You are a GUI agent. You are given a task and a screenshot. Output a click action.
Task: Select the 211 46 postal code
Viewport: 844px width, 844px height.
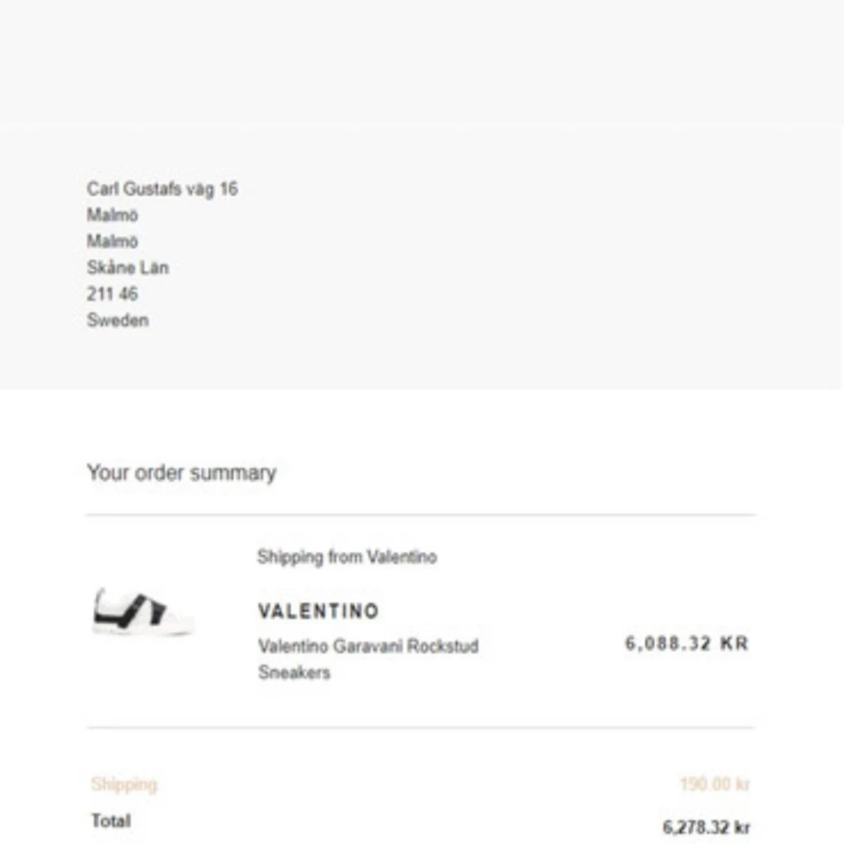pos(112,294)
